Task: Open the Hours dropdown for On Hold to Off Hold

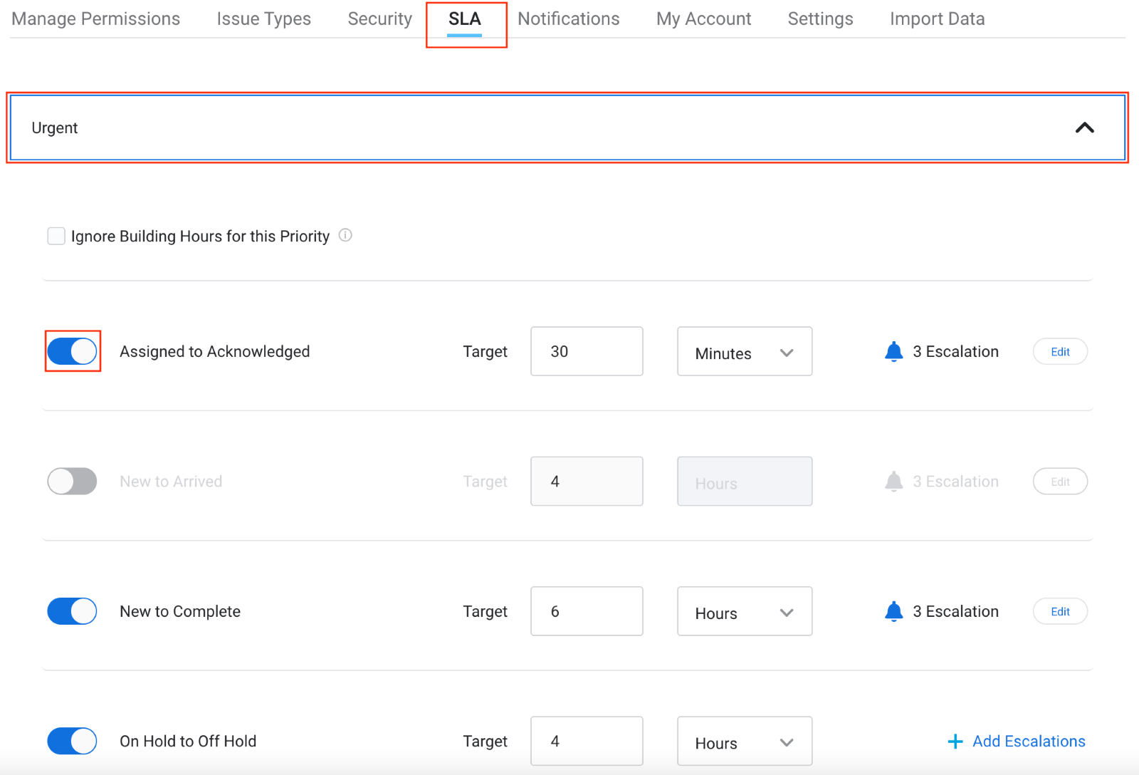Action: (744, 742)
